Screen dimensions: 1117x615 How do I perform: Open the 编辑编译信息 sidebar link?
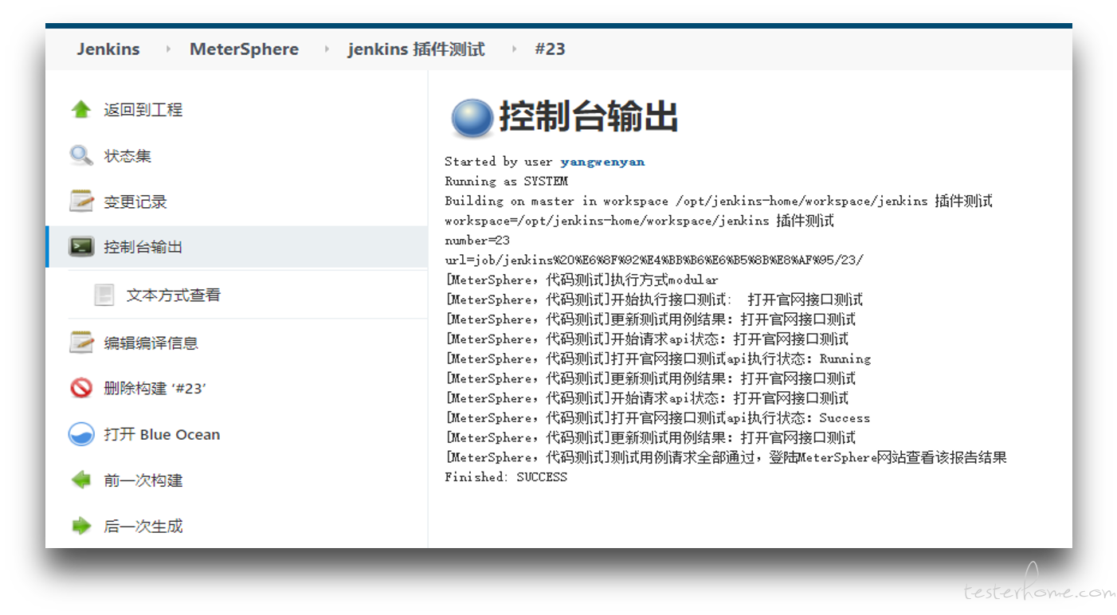(151, 343)
